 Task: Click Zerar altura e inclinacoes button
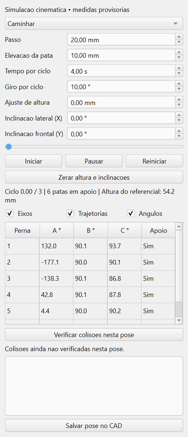coord(94,177)
